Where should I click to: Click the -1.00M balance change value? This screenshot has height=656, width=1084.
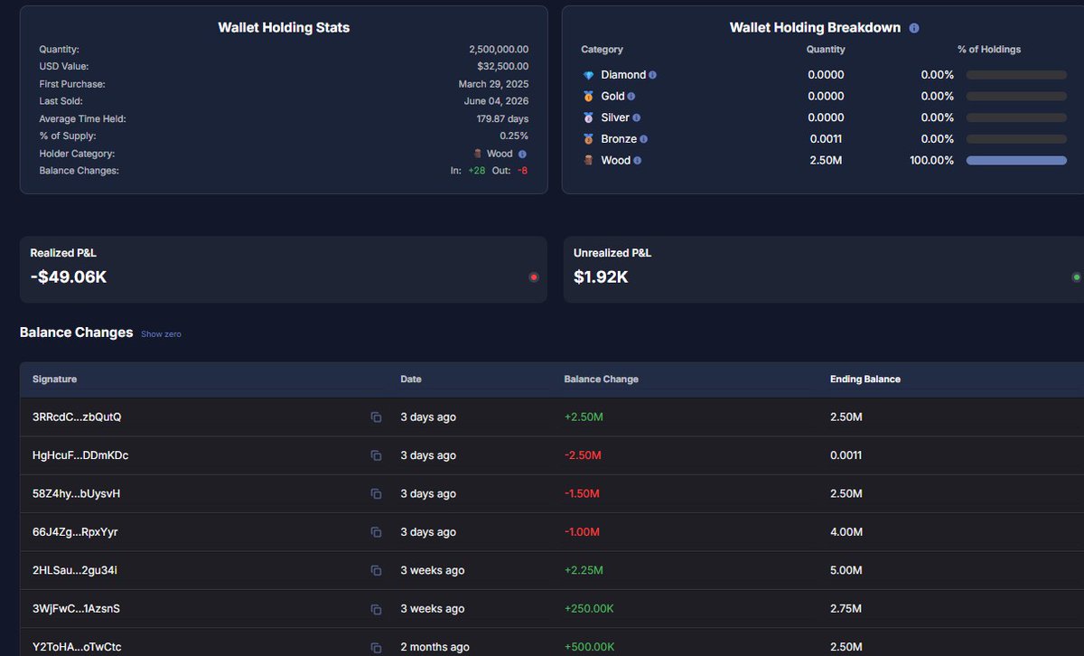(582, 532)
